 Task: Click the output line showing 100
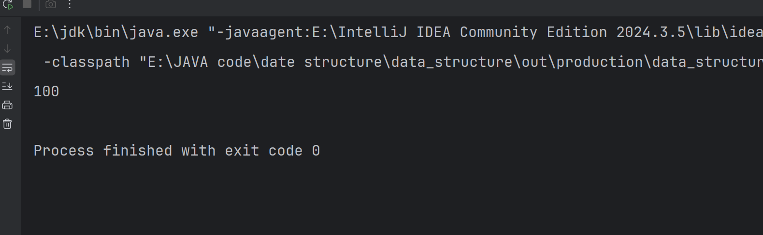click(x=46, y=91)
